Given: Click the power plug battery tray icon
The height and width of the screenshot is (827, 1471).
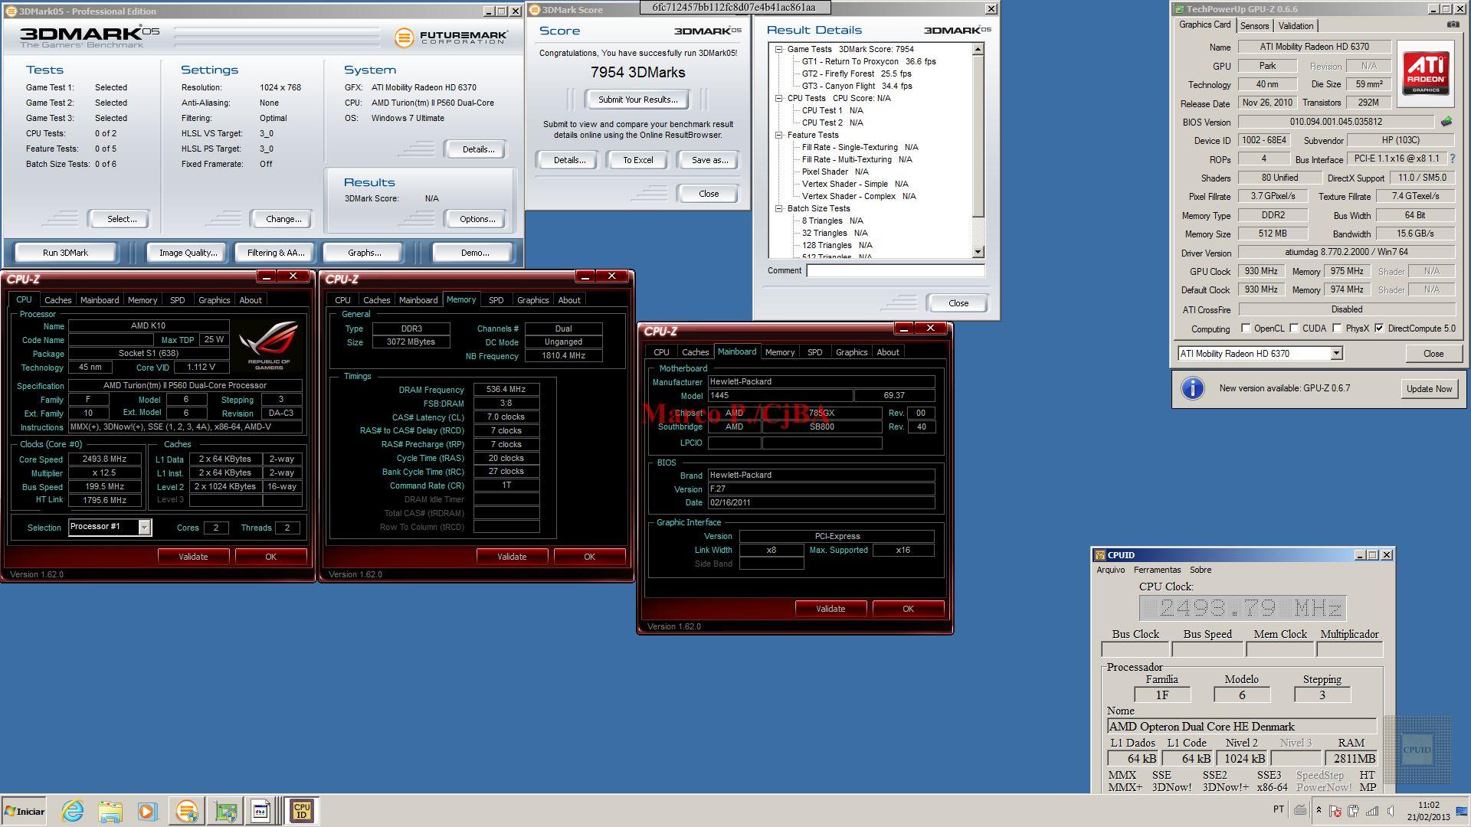Looking at the screenshot, I should [1353, 811].
